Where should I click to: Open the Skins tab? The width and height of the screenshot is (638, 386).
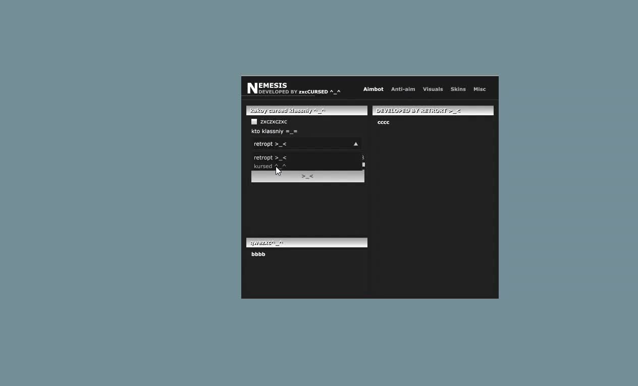pyautogui.click(x=458, y=89)
